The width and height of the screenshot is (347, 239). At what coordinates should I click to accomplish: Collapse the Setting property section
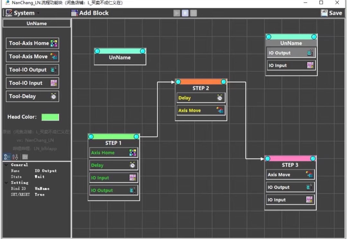(x=6, y=182)
